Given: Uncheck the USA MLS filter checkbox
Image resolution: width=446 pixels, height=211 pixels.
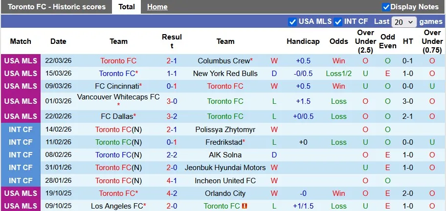Looking at the screenshot, I should tap(292, 21).
